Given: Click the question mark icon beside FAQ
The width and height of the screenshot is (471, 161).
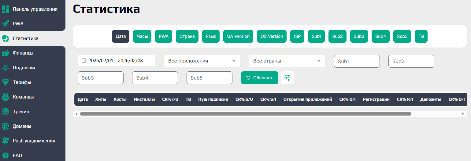Looking at the screenshot, I should click(x=6, y=155).
